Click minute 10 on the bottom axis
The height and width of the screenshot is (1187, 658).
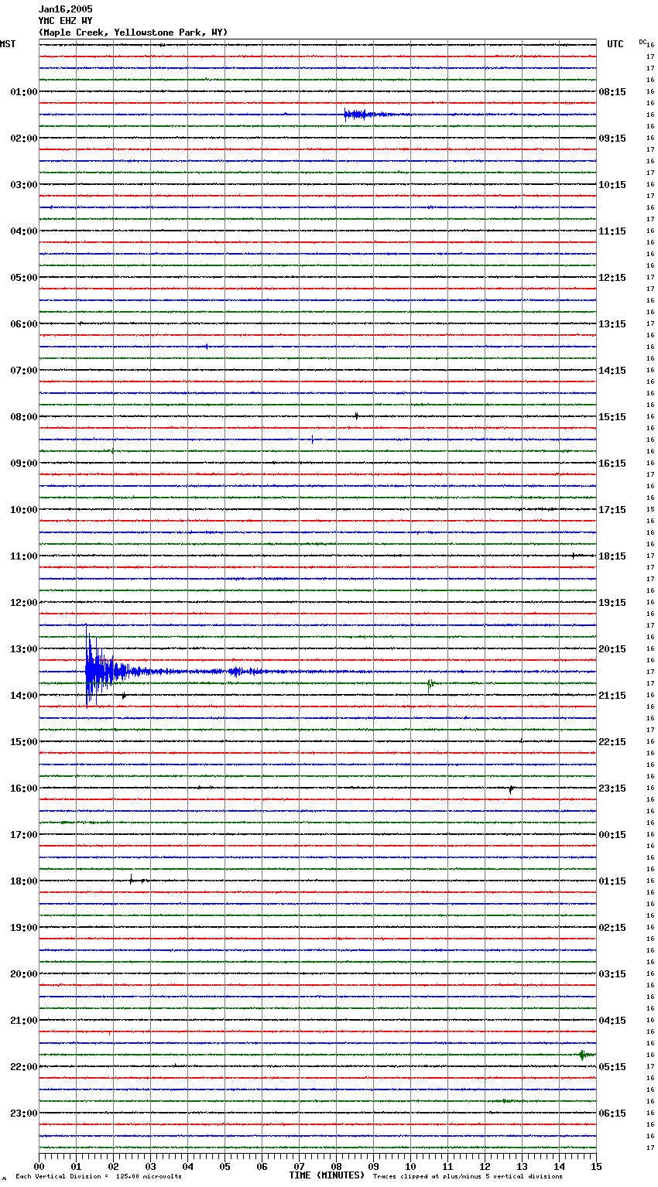coord(411,1166)
